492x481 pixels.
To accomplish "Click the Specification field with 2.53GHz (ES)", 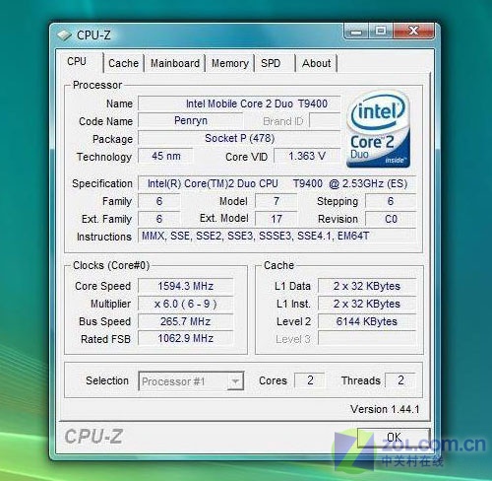I will (277, 183).
